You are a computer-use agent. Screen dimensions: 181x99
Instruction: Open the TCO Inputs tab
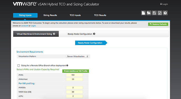tap(75, 15)
